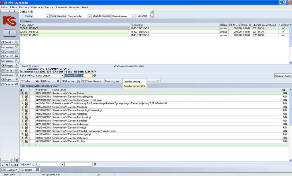Toggle Naliczanie checkmark in third contract row

click(283, 35)
